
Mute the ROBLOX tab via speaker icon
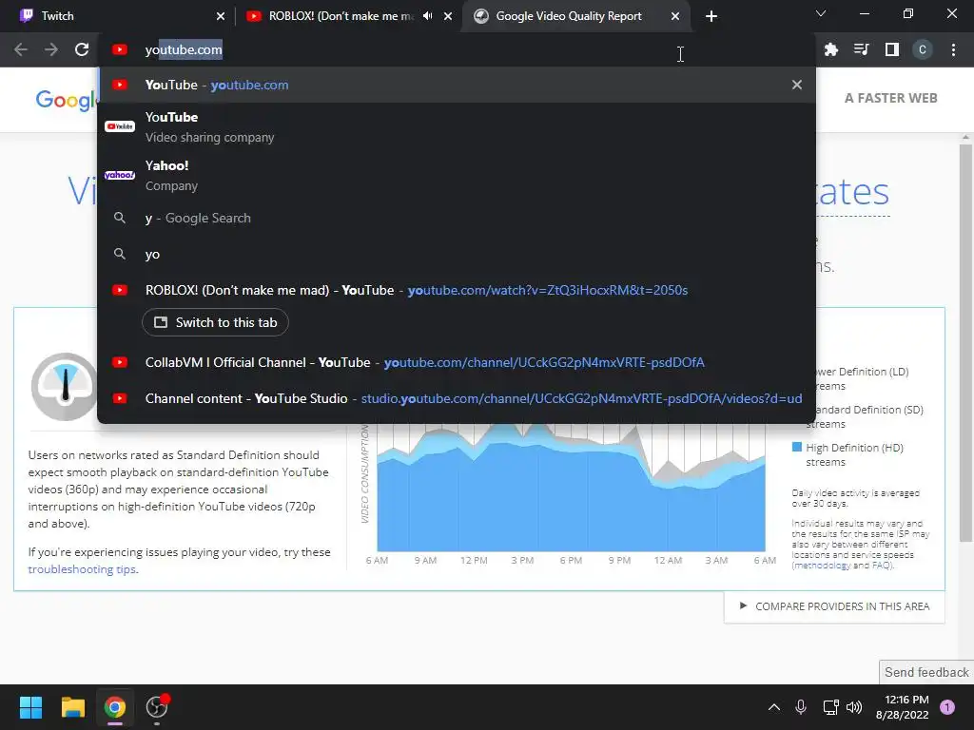(x=427, y=16)
